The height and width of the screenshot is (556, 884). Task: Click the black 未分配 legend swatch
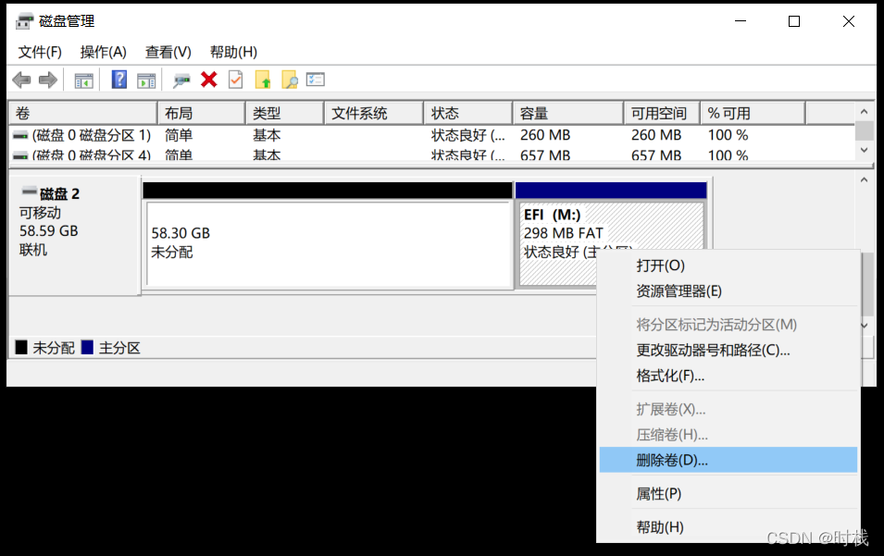point(21,347)
